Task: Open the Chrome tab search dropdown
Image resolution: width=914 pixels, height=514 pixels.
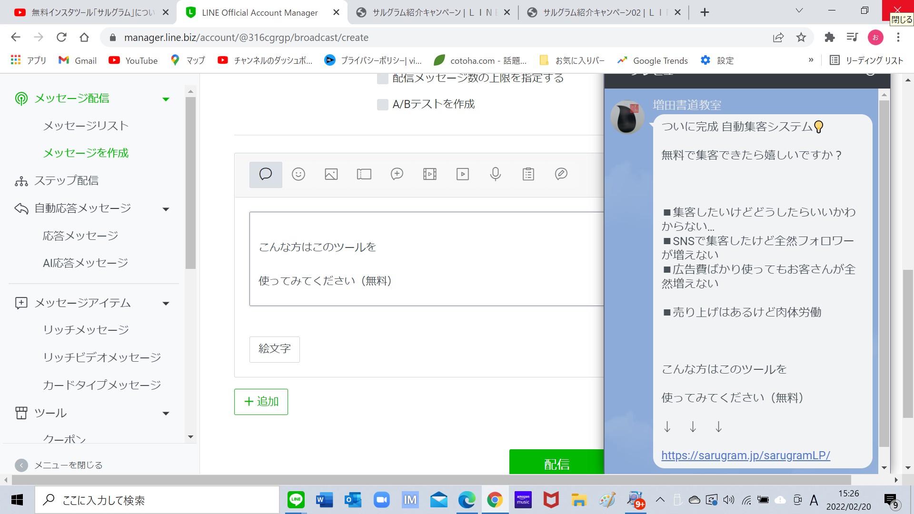Action: coord(799,10)
